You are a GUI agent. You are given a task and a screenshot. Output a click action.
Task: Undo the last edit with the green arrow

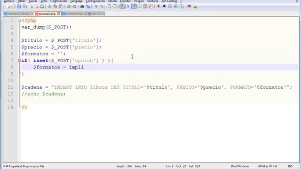69,7
